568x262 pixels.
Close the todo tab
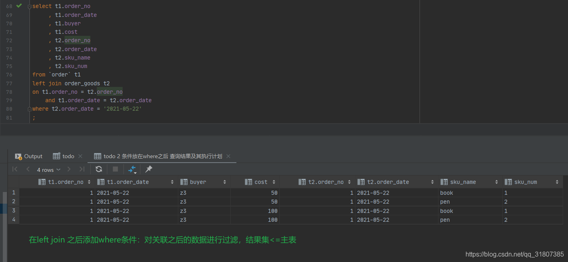[80, 156]
